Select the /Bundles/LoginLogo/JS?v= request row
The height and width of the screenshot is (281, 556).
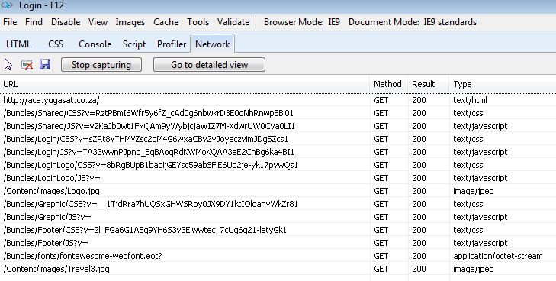coord(278,178)
